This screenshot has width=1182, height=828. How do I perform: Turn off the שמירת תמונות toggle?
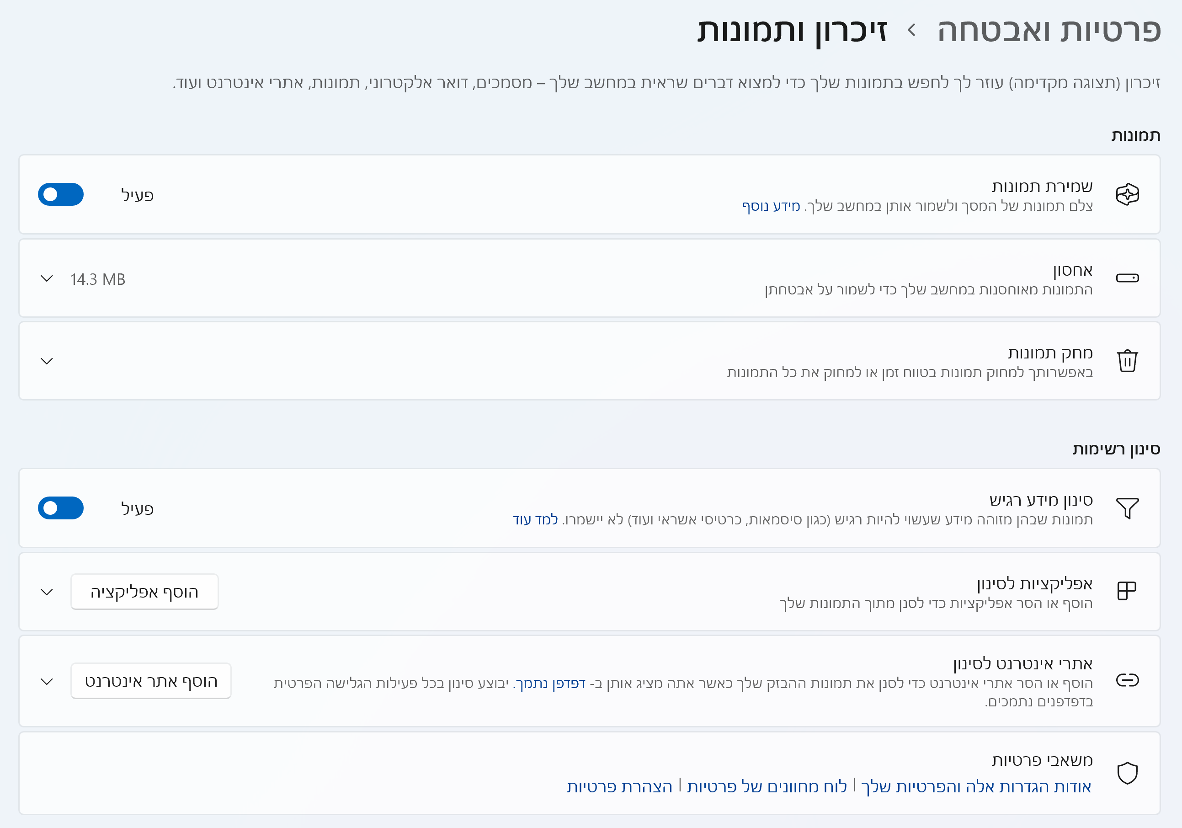(61, 195)
